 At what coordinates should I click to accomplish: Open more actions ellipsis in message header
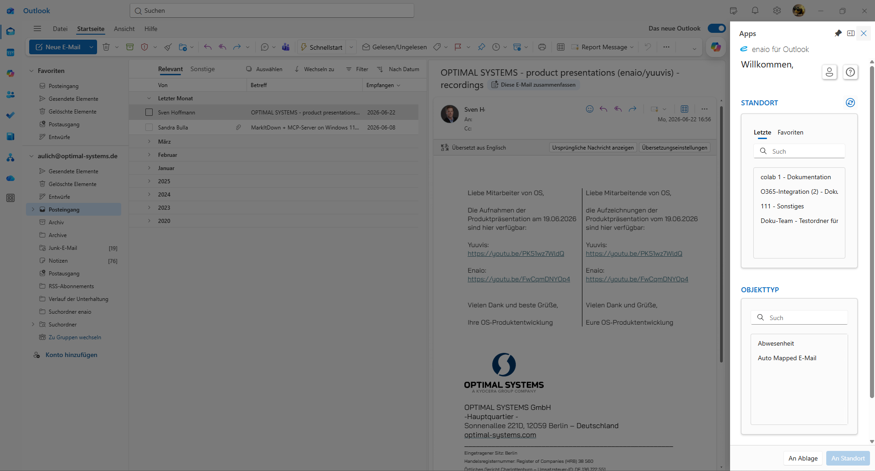[705, 109]
